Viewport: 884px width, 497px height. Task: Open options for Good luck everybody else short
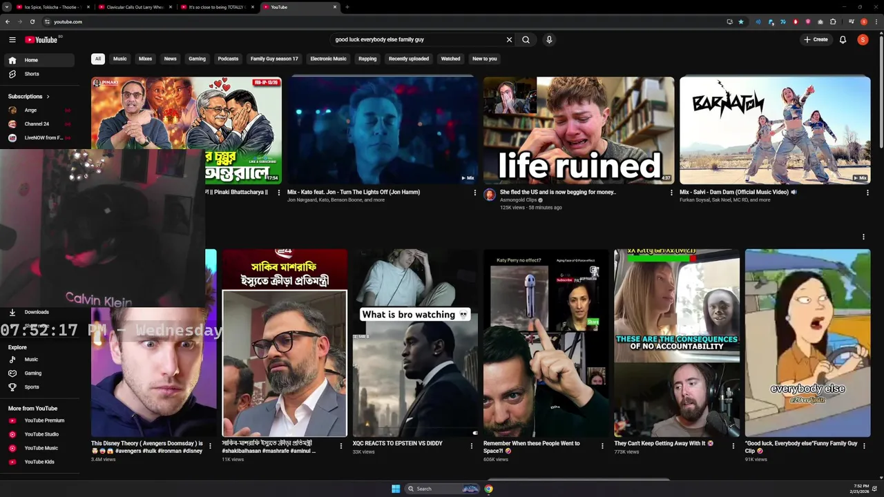[x=864, y=446]
